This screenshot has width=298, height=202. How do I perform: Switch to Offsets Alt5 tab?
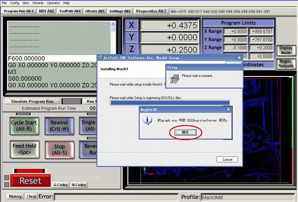click(x=94, y=11)
